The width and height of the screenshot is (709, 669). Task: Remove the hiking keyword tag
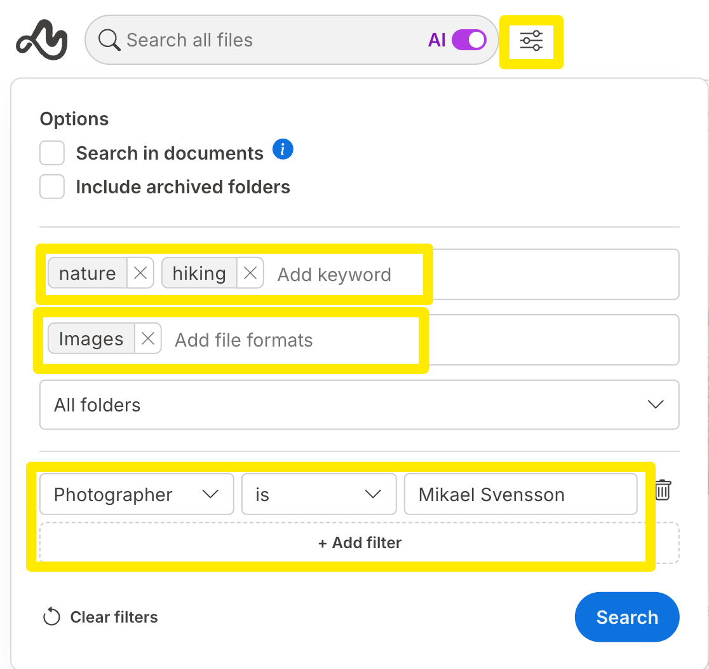coord(250,273)
